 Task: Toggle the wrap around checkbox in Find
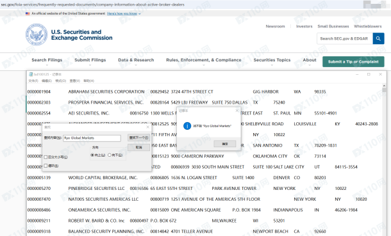point(46,166)
